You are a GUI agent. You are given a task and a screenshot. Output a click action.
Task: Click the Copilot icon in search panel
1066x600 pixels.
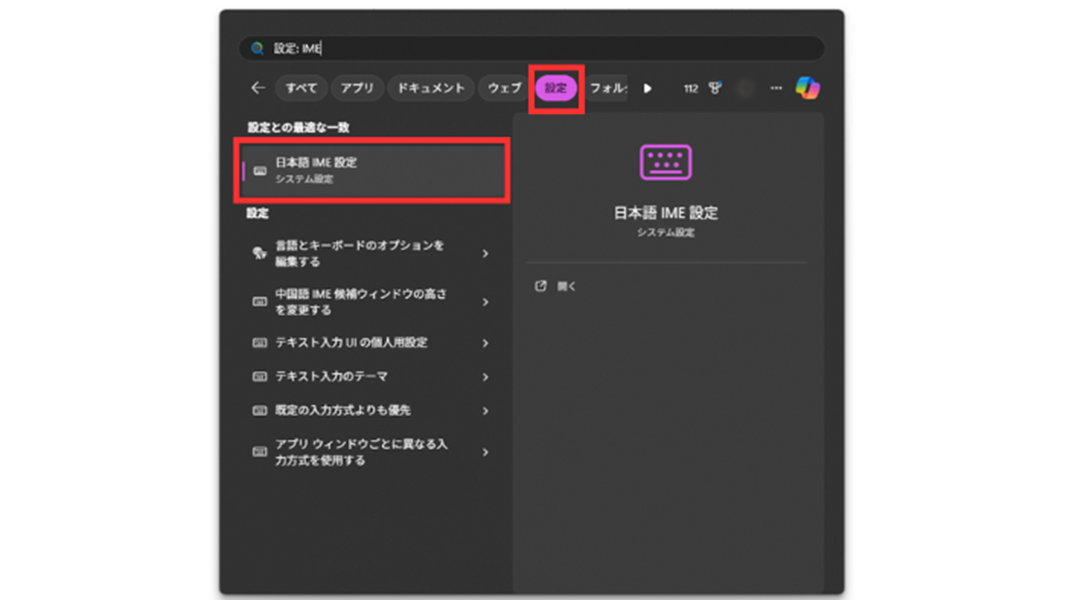807,88
